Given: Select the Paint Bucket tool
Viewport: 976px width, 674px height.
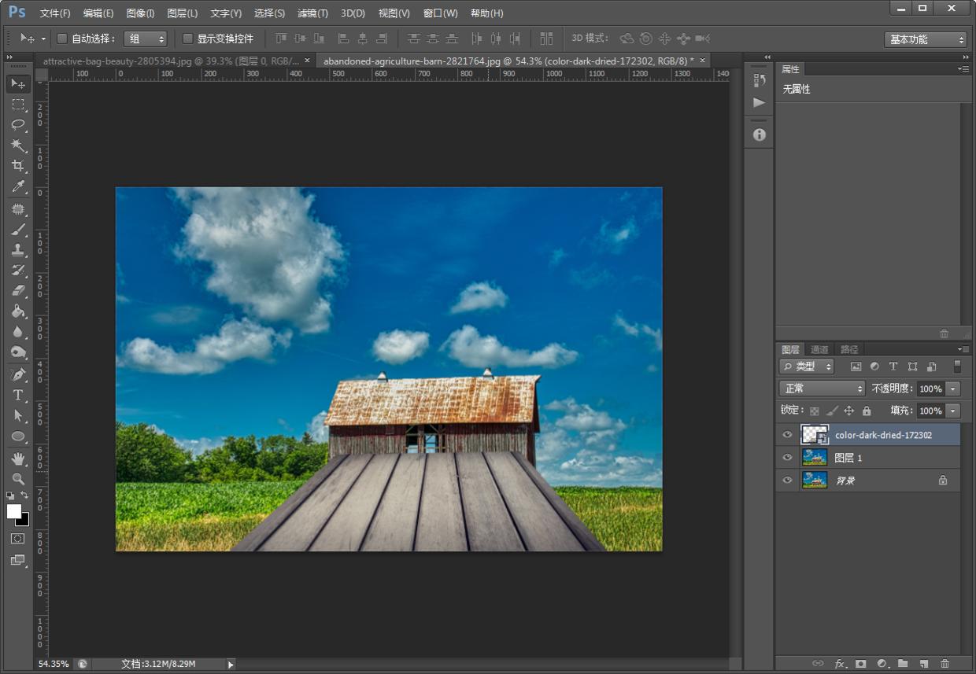Looking at the screenshot, I should click(x=18, y=311).
